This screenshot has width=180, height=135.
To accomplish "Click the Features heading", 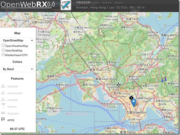I will pyautogui.click(x=17, y=79).
